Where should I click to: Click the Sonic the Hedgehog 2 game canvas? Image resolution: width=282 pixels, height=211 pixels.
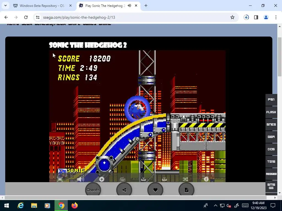click(x=137, y=116)
